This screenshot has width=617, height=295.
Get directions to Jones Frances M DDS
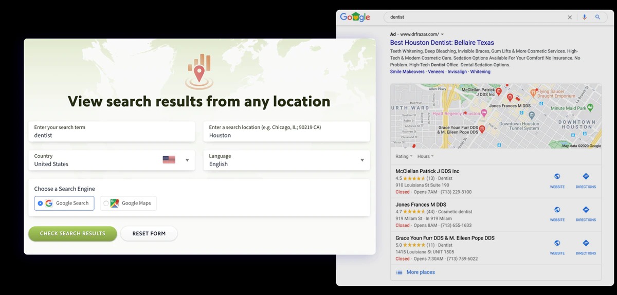coord(586,214)
